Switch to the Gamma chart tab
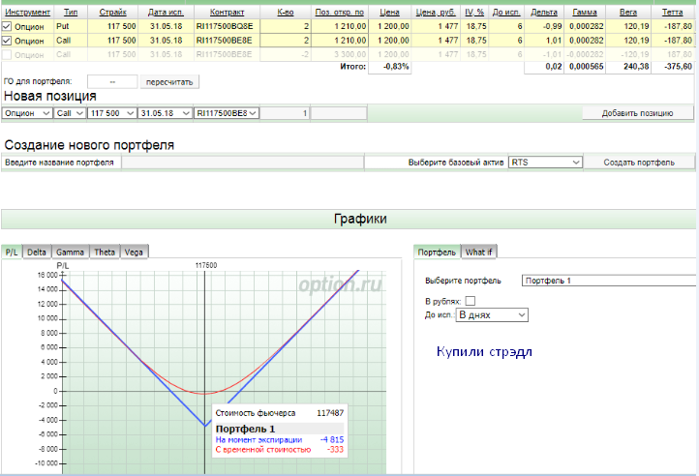The image size is (699, 476). 70,252
